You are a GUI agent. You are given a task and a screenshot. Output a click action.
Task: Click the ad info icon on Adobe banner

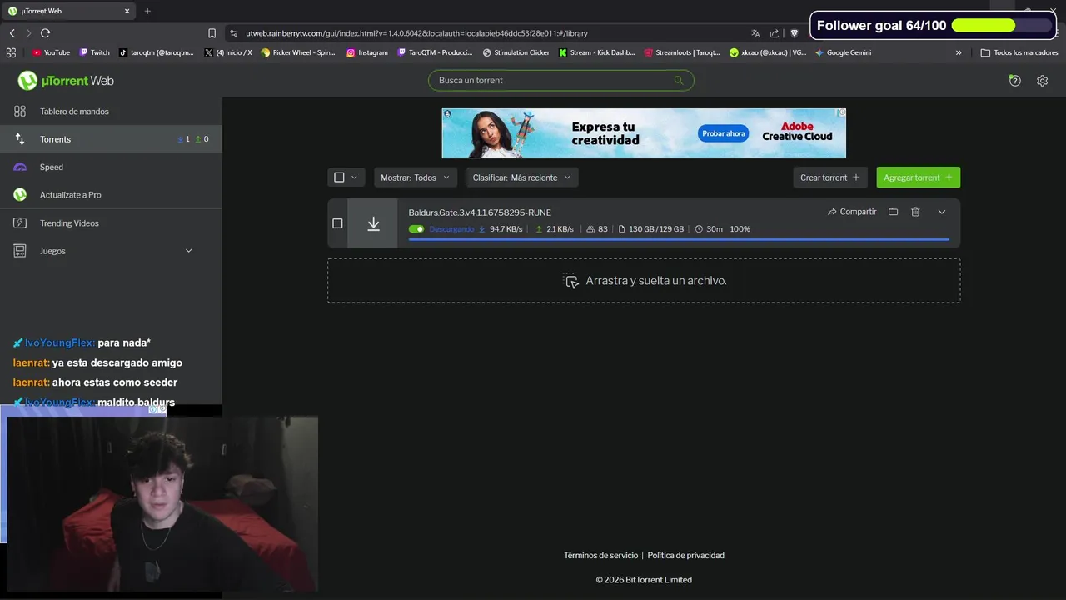point(841,112)
